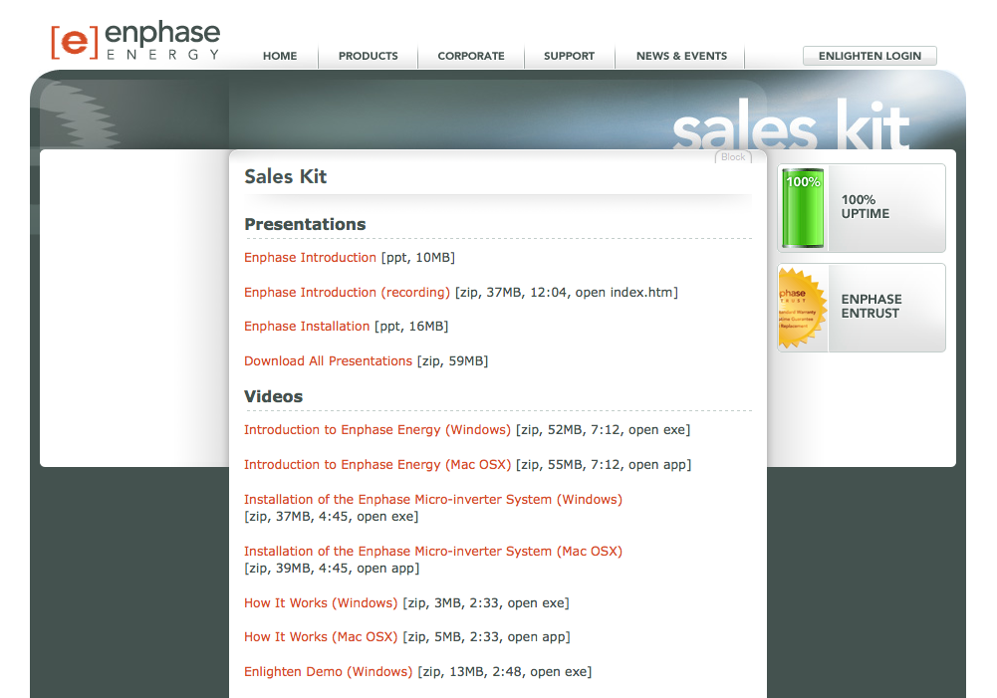This screenshot has width=997, height=698.
Task: Open the HOME menu item
Action: point(280,56)
